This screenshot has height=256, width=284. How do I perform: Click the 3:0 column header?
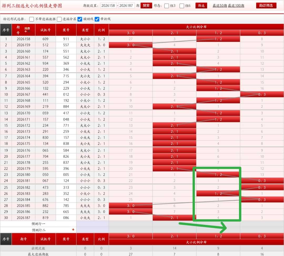[x=131, y=33]
